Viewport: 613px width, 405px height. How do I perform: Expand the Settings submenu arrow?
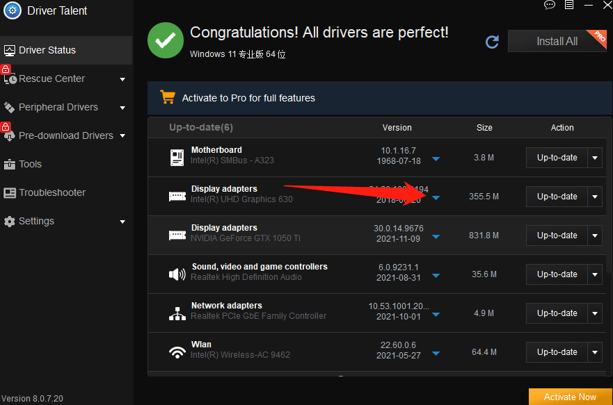[x=122, y=222]
